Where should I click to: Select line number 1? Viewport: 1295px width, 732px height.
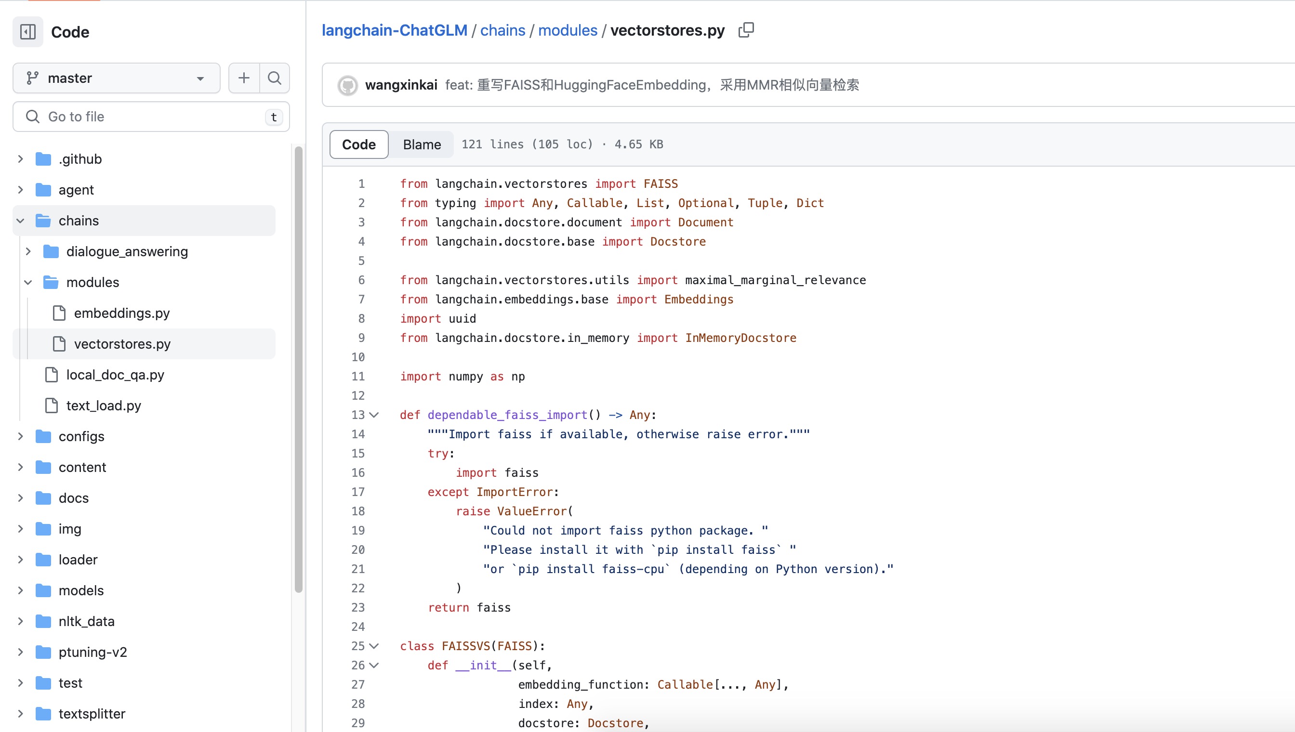click(x=362, y=183)
